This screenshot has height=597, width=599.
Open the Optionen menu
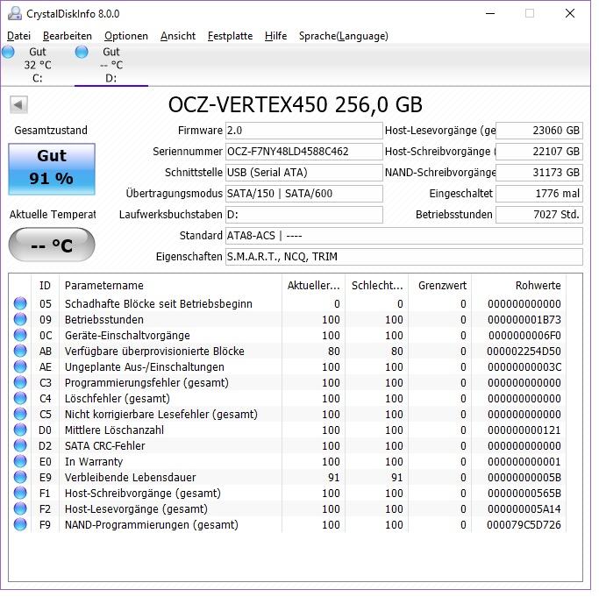(x=126, y=36)
